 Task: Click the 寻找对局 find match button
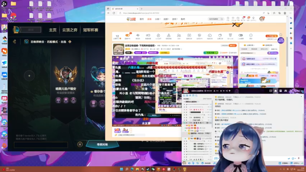(x=102, y=144)
